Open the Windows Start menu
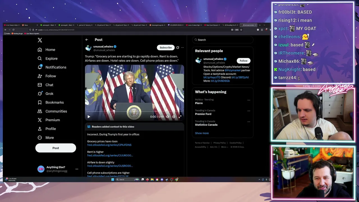The height and width of the screenshot is (202, 359). [x=113, y=180]
